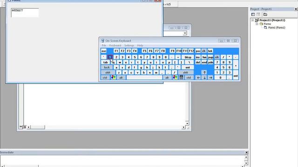Click the F12 key on On-Screen Keyboard

(x=191, y=51)
